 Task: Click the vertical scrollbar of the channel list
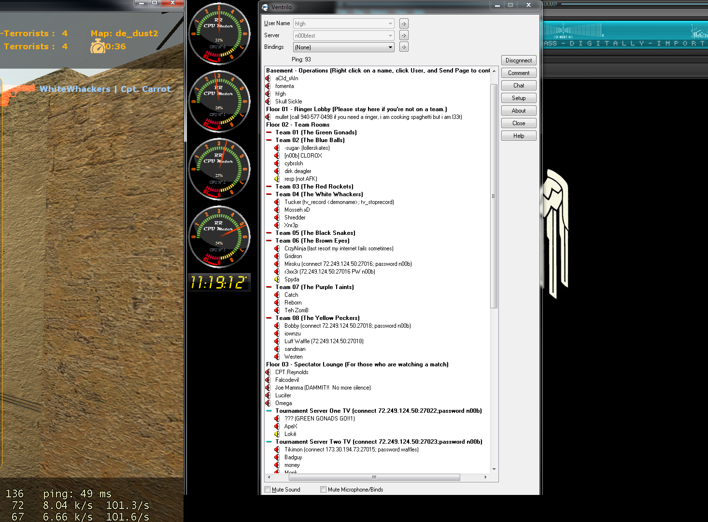click(494, 196)
